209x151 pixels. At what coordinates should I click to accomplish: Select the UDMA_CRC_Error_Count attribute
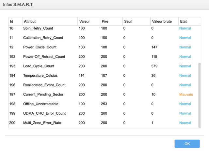pos(44,113)
